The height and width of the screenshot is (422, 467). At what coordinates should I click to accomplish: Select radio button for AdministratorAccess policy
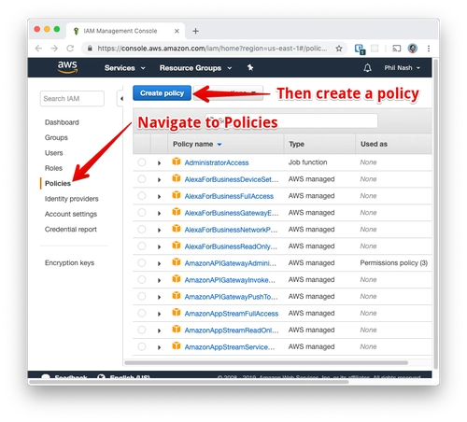[142, 162]
